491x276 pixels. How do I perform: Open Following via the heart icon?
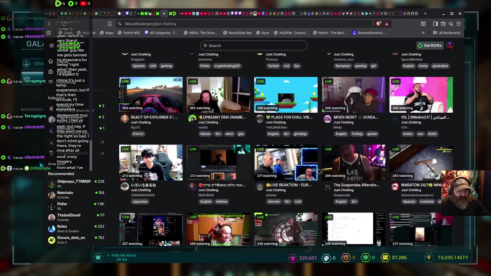(x=51, y=82)
